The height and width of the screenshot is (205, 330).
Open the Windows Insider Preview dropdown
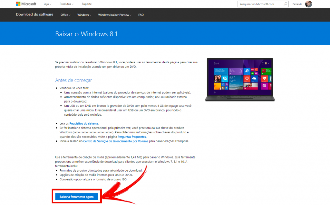click(x=115, y=15)
